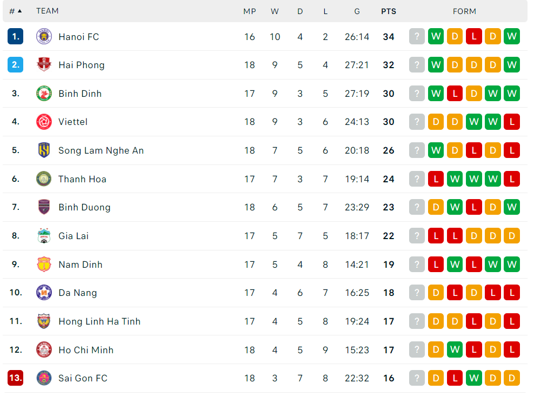Screen dimensions: 534x396
Task: Click the Hai Phong team logo
Action: coord(44,64)
